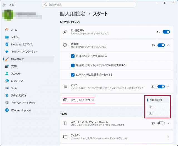The image size is (178, 146).
Task: Uncheck 最近追加したアプリを表示する
Action: [x=73, y=56]
